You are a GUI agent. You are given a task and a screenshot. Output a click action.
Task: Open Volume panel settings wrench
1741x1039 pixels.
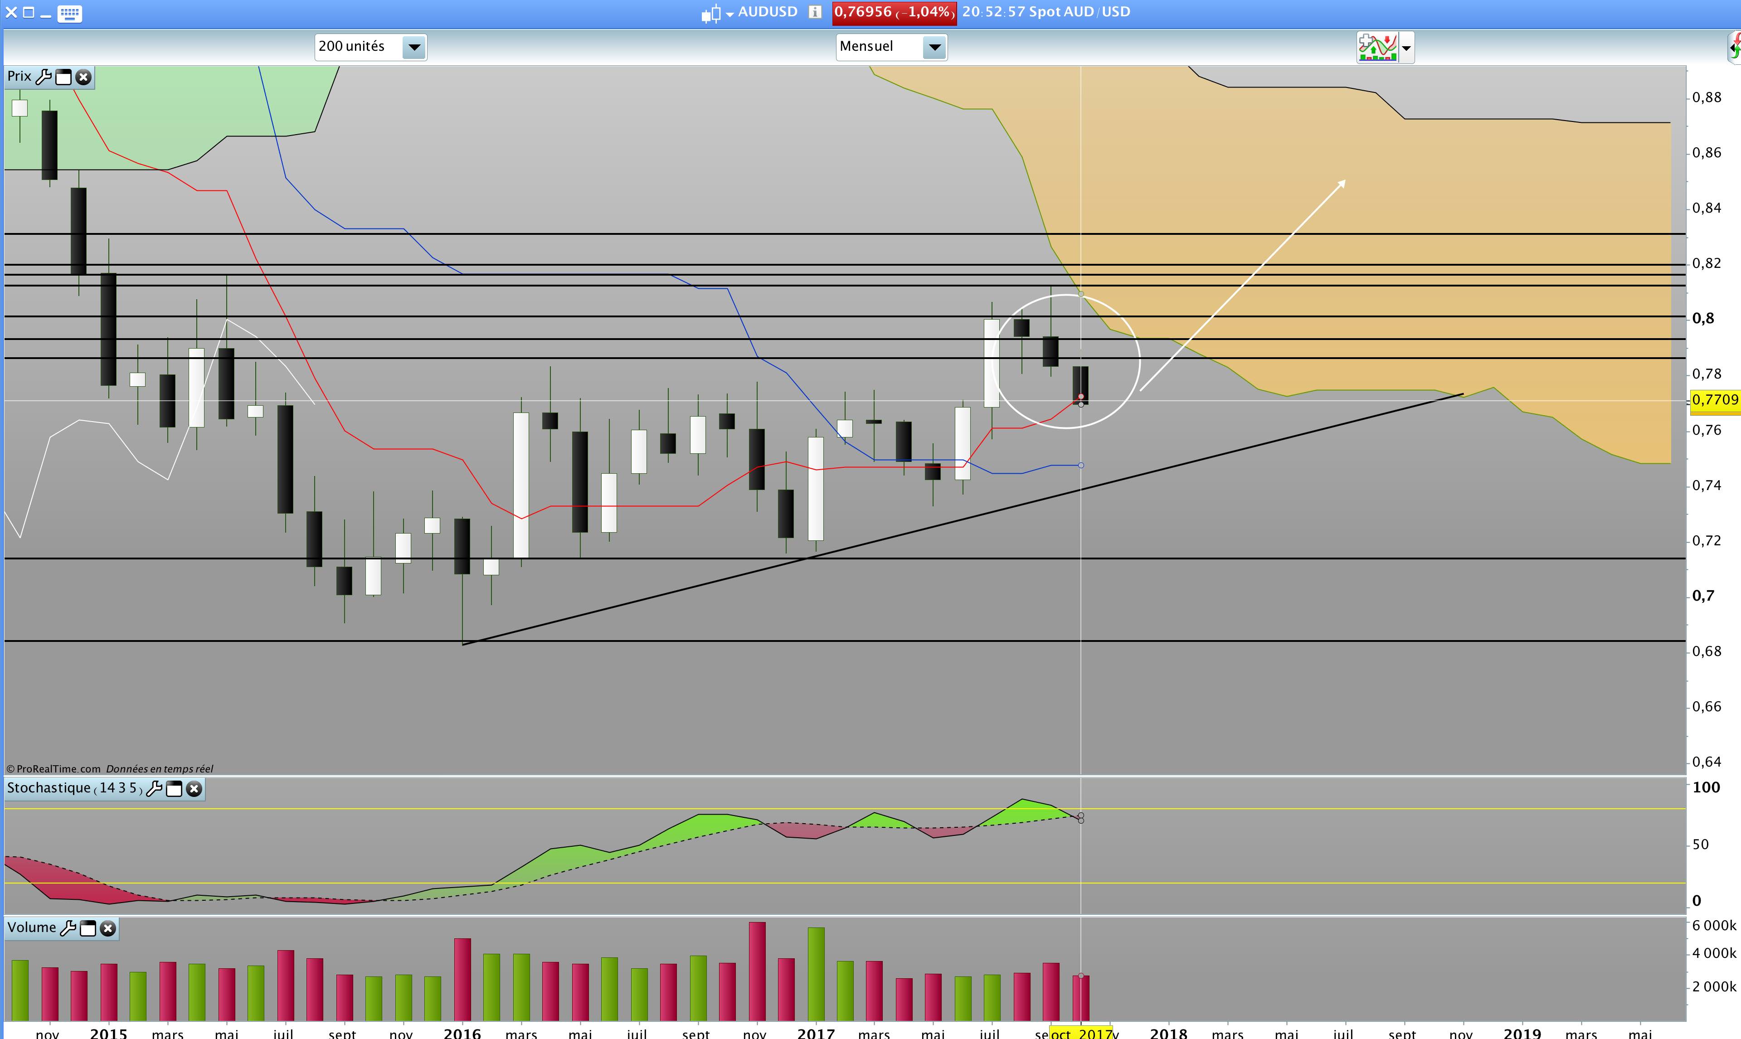click(68, 928)
